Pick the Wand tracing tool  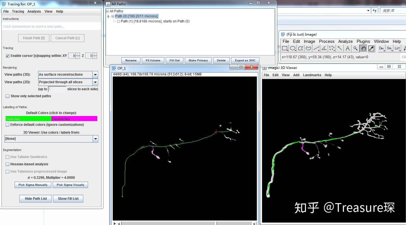click(340, 48)
